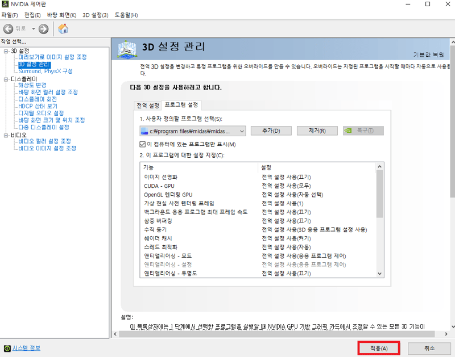The width and height of the screenshot is (455, 357).
Task: Select 비디오 이미지 설정 조정 tree item
Action: coord(47,148)
